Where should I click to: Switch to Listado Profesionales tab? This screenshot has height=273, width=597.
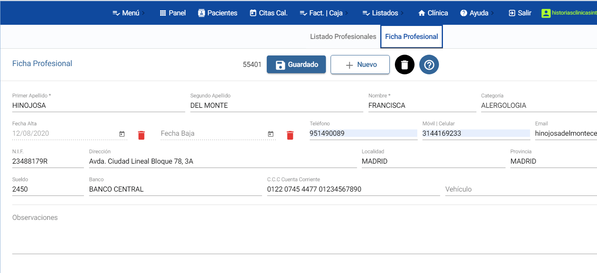[343, 37]
